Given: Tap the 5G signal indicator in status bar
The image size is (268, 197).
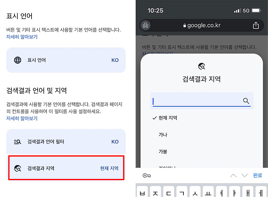Looking at the screenshot, I should click(246, 11).
